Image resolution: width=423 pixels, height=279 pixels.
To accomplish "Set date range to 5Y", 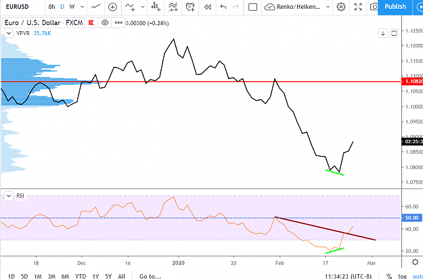I will click(108, 276).
